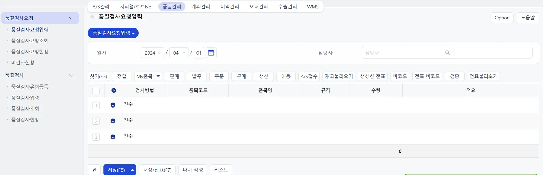Click the down-arrow icon in row 1

(113, 105)
